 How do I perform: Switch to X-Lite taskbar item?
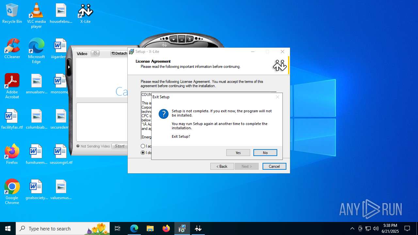pyautogui.click(x=198, y=228)
